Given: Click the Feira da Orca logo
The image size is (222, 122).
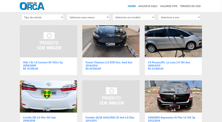Looking at the screenshot, I should (32, 6).
